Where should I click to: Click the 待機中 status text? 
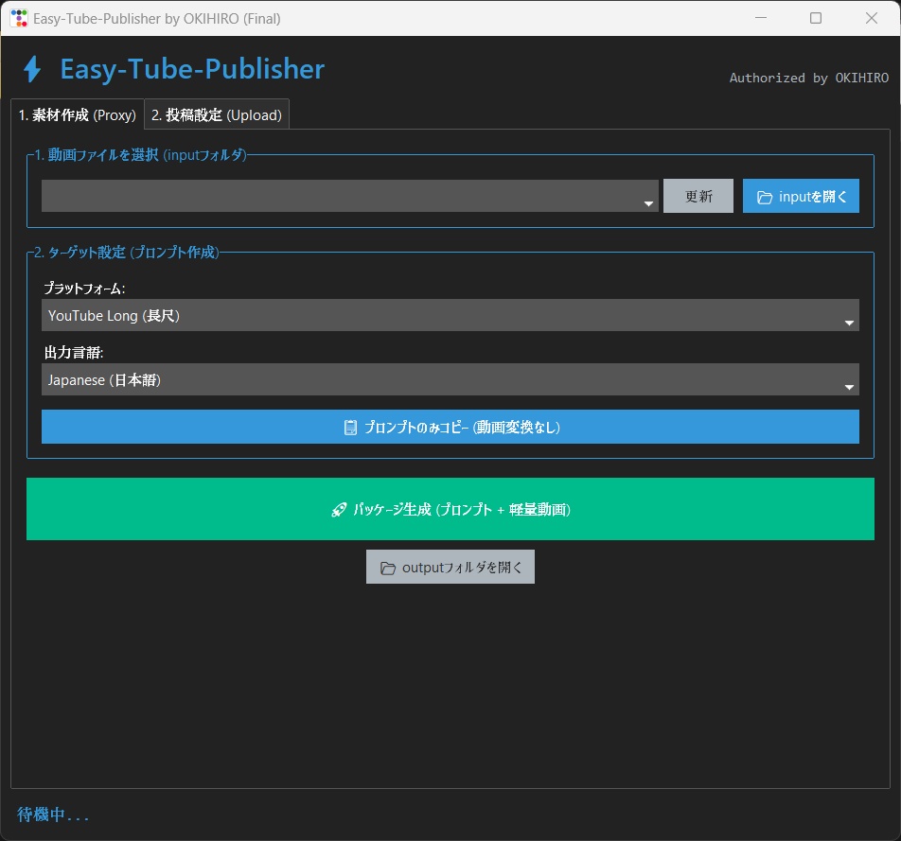pyautogui.click(x=51, y=815)
